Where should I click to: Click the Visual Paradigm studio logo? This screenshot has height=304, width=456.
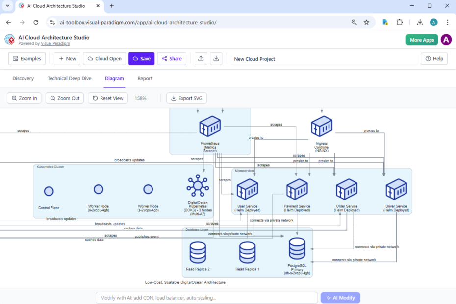coord(9,39)
